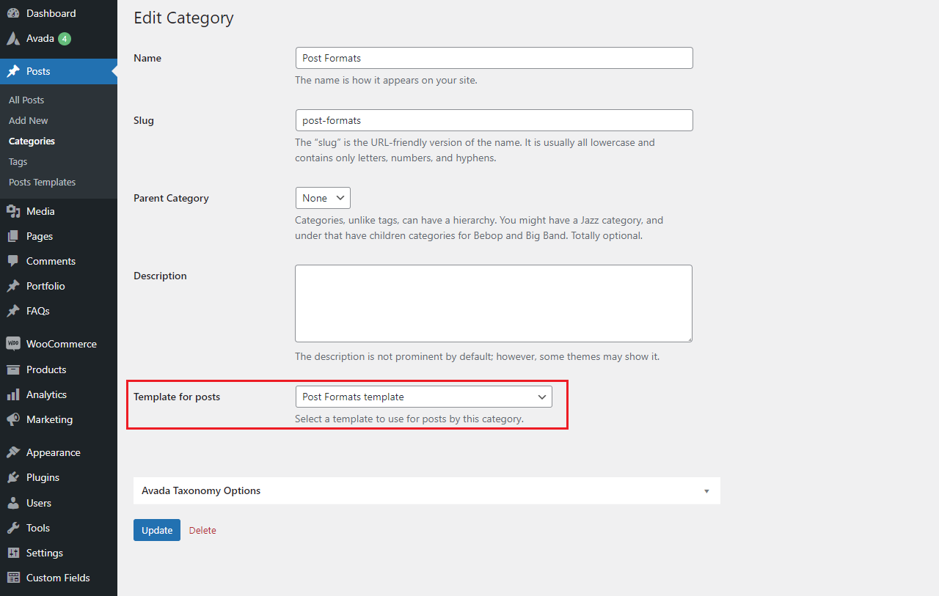Click the Custom Fields icon

click(13, 578)
